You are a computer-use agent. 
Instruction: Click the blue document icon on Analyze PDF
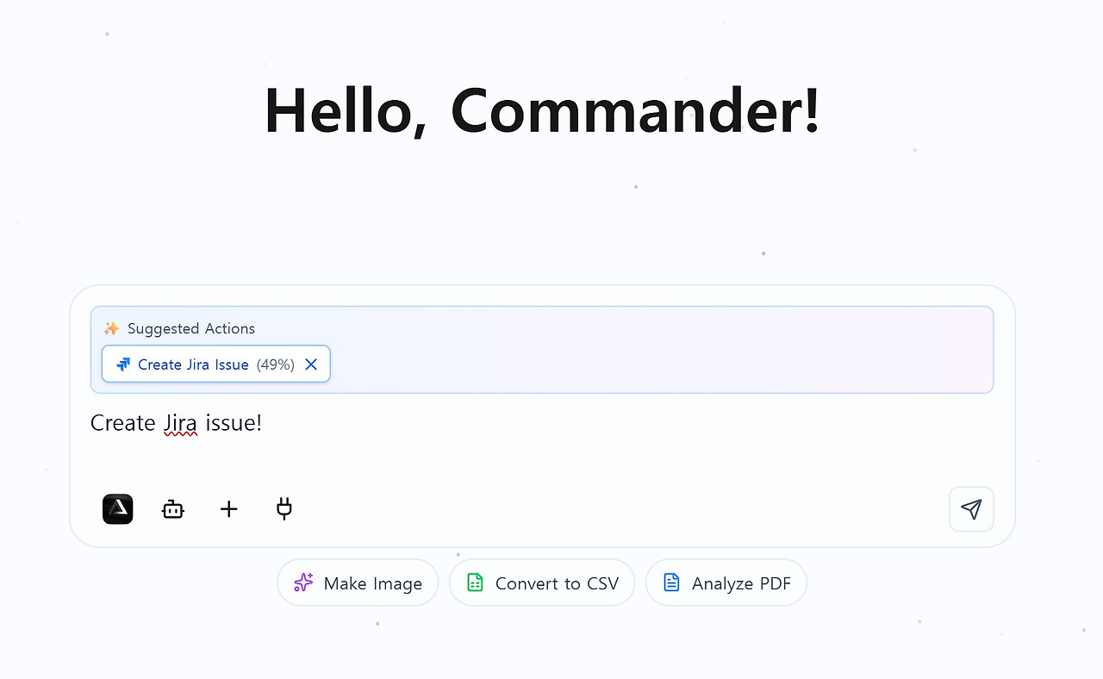(671, 583)
